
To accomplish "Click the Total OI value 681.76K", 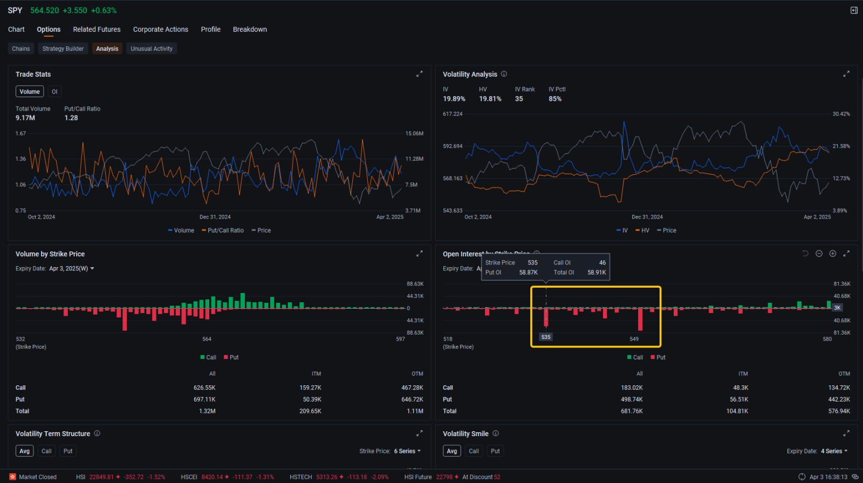I will tap(632, 411).
